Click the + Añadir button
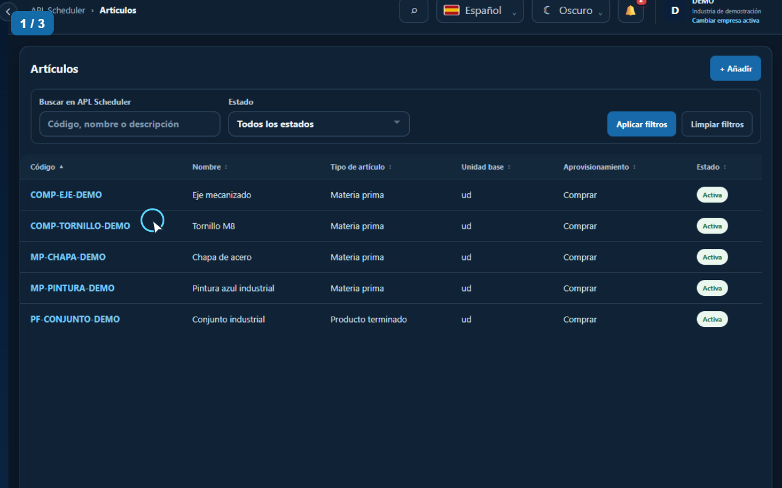This screenshot has height=488, width=782. click(736, 68)
